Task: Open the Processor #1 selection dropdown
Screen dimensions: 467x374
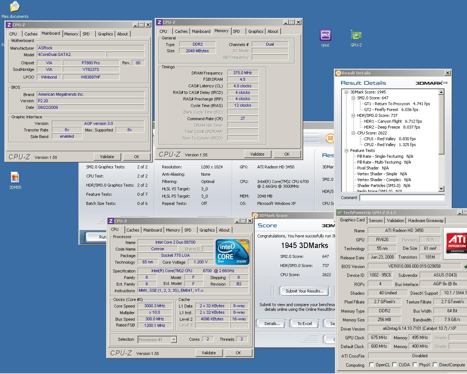Action: coord(174,340)
